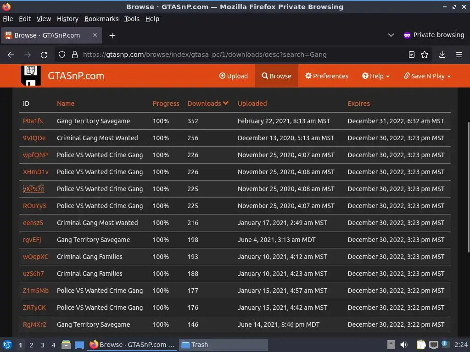Open the tracking protection shield icon
Viewport: 470px width, 352px height.
[x=62, y=55]
